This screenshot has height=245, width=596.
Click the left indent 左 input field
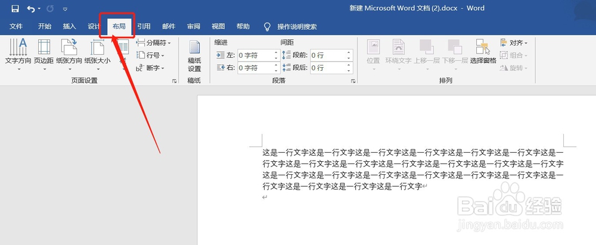(255, 55)
